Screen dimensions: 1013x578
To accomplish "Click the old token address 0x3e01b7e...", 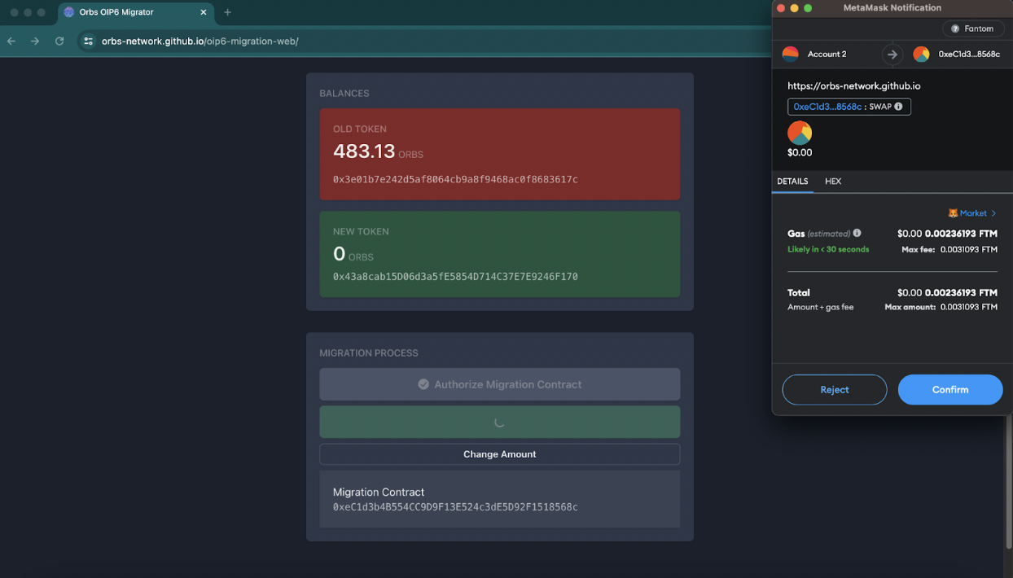I will pyautogui.click(x=455, y=179).
